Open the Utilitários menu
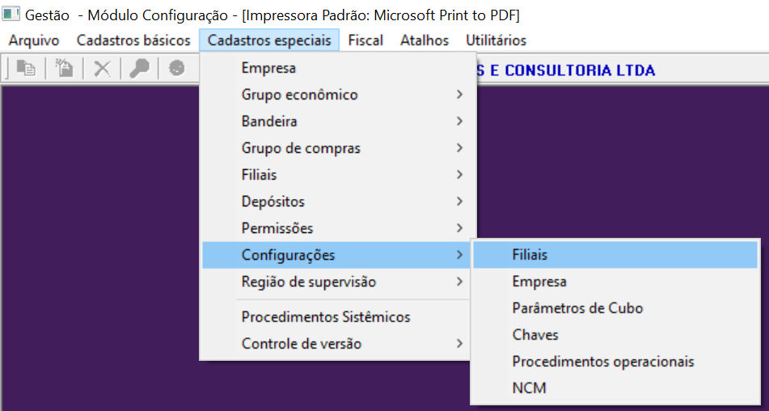769x411 pixels. 496,40
